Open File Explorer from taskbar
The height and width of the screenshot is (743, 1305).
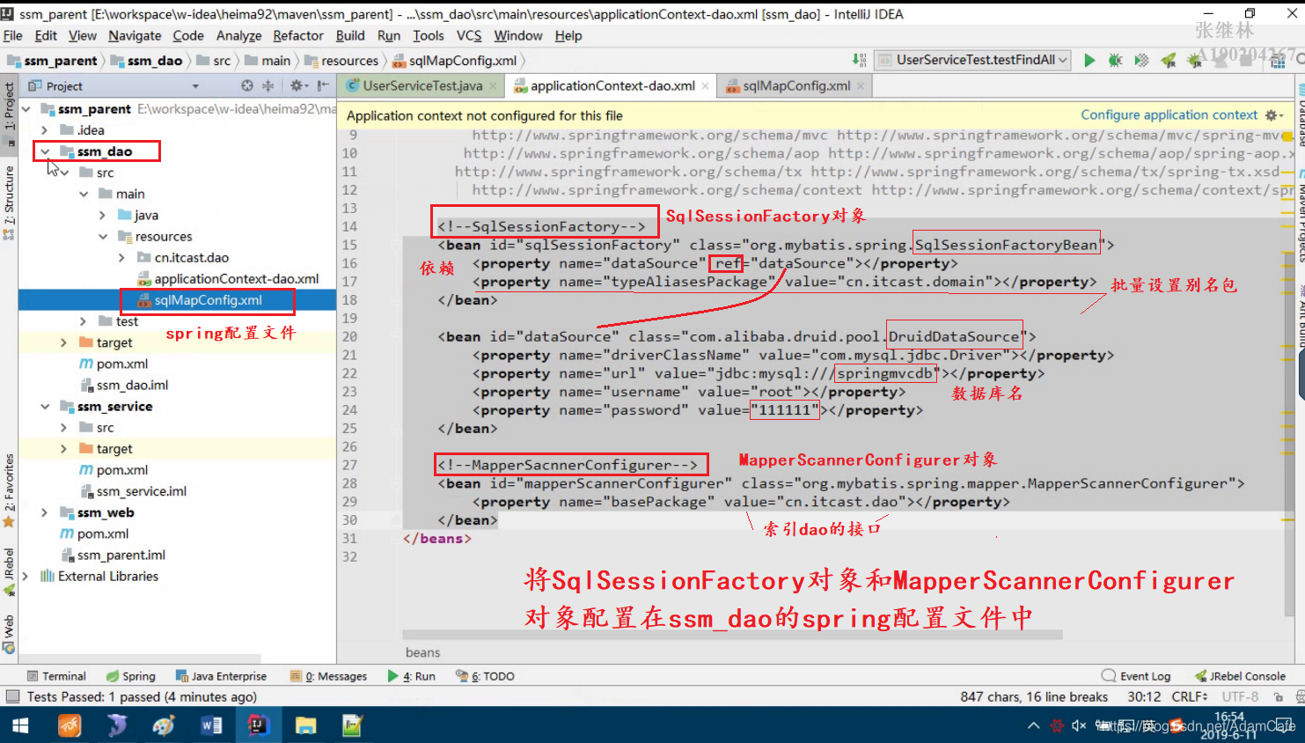point(305,725)
